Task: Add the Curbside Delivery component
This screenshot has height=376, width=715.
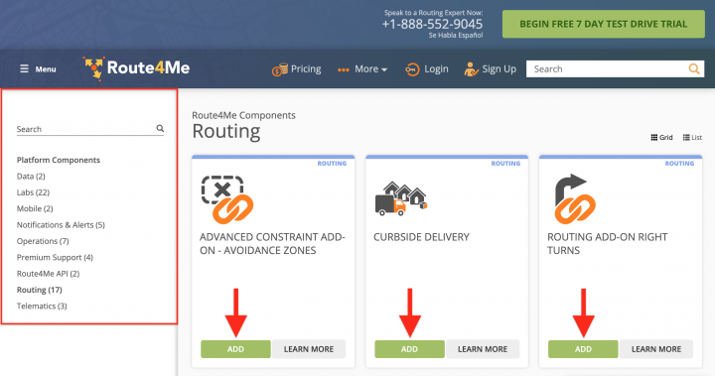Action: pyautogui.click(x=409, y=349)
